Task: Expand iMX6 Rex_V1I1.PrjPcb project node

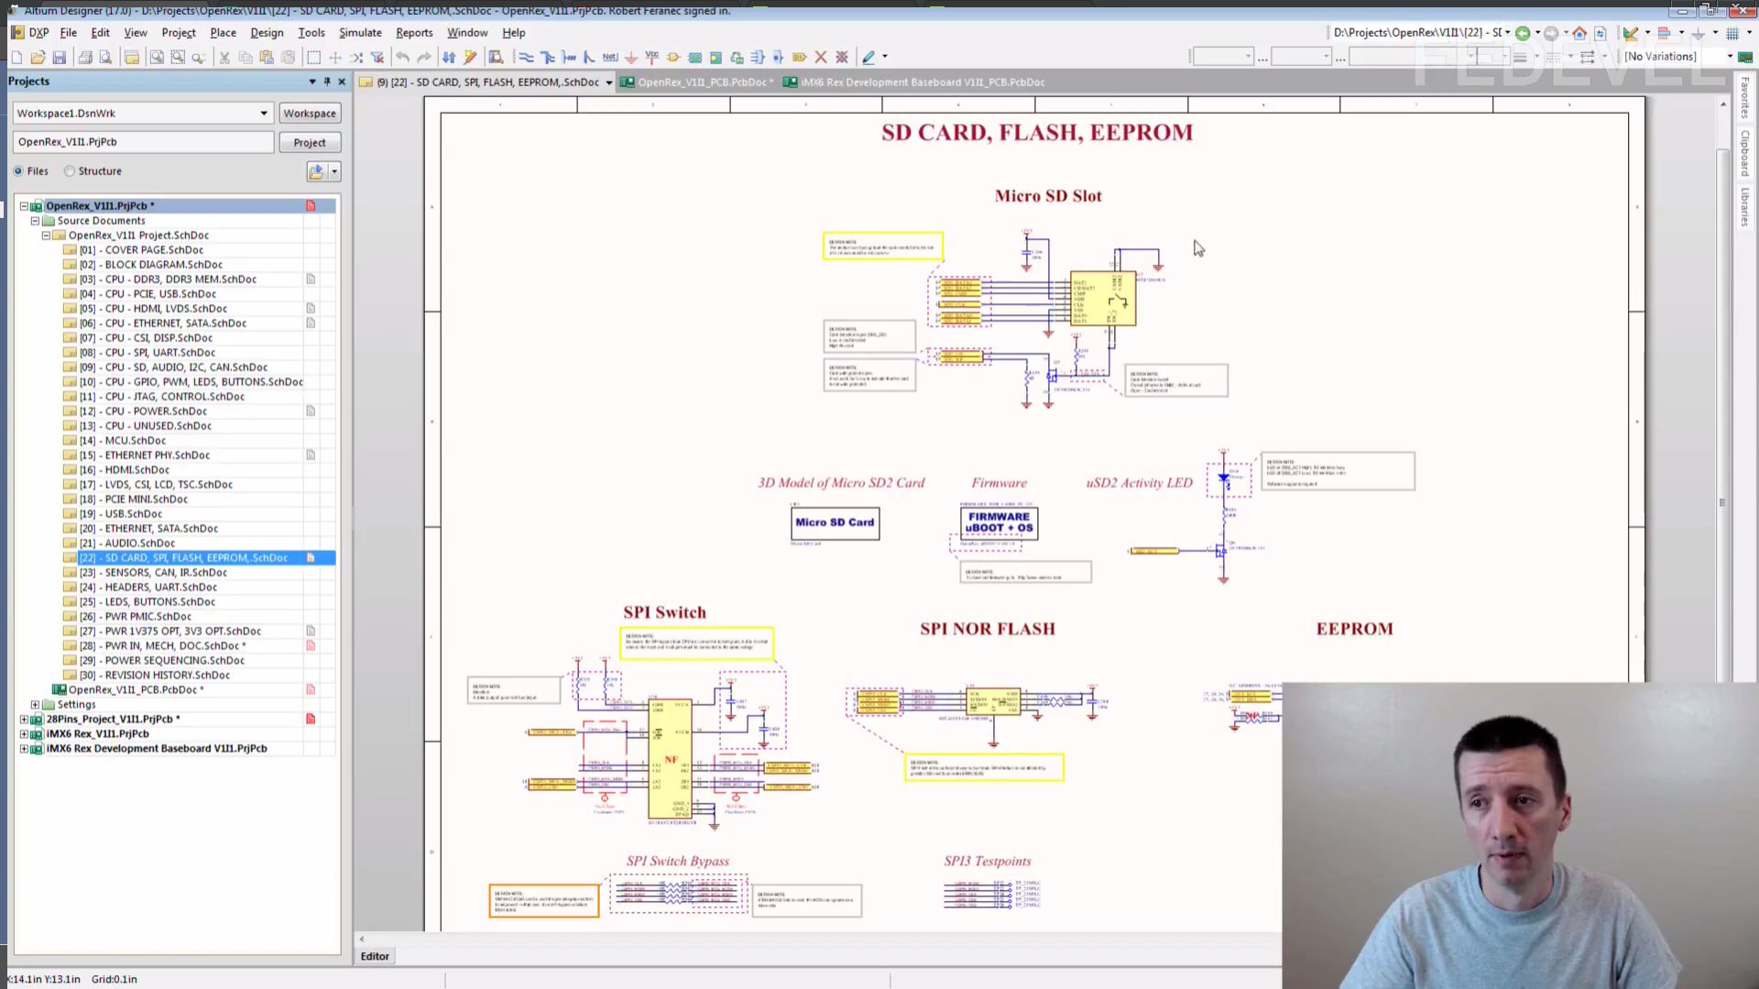Action: click(x=24, y=734)
